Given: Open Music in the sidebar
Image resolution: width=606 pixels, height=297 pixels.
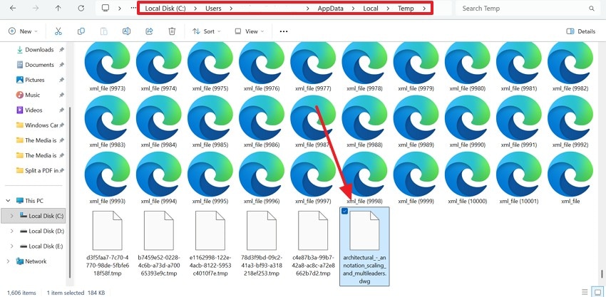Looking at the screenshot, I should 33,95.
